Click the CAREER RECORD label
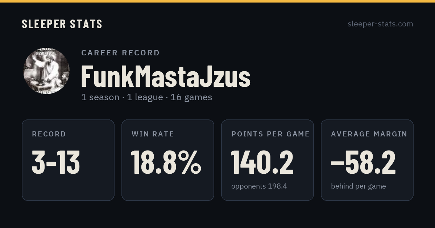 (120, 53)
